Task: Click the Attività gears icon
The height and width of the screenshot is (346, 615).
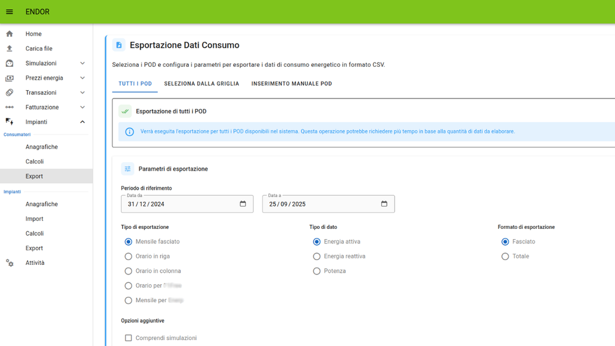Action: pos(10,263)
